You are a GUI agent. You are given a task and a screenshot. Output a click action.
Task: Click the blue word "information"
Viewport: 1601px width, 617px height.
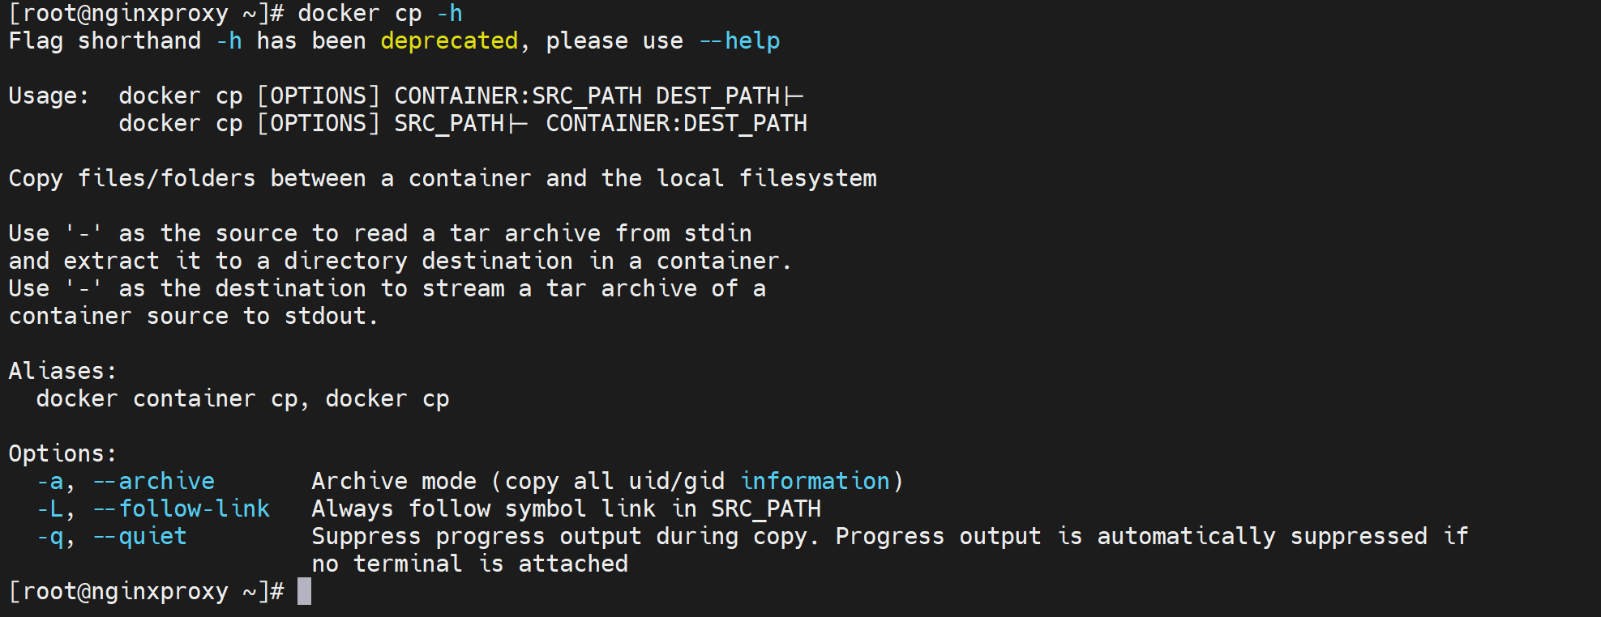[815, 481]
